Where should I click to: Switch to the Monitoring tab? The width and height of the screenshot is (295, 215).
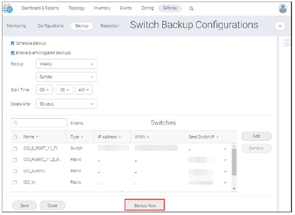click(x=16, y=26)
